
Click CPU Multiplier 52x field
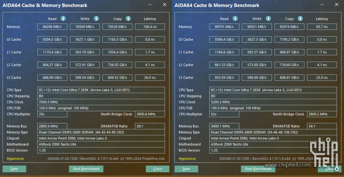[224, 114]
